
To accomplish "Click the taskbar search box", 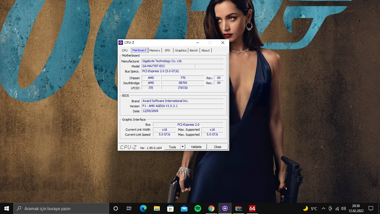I will coord(61,208).
